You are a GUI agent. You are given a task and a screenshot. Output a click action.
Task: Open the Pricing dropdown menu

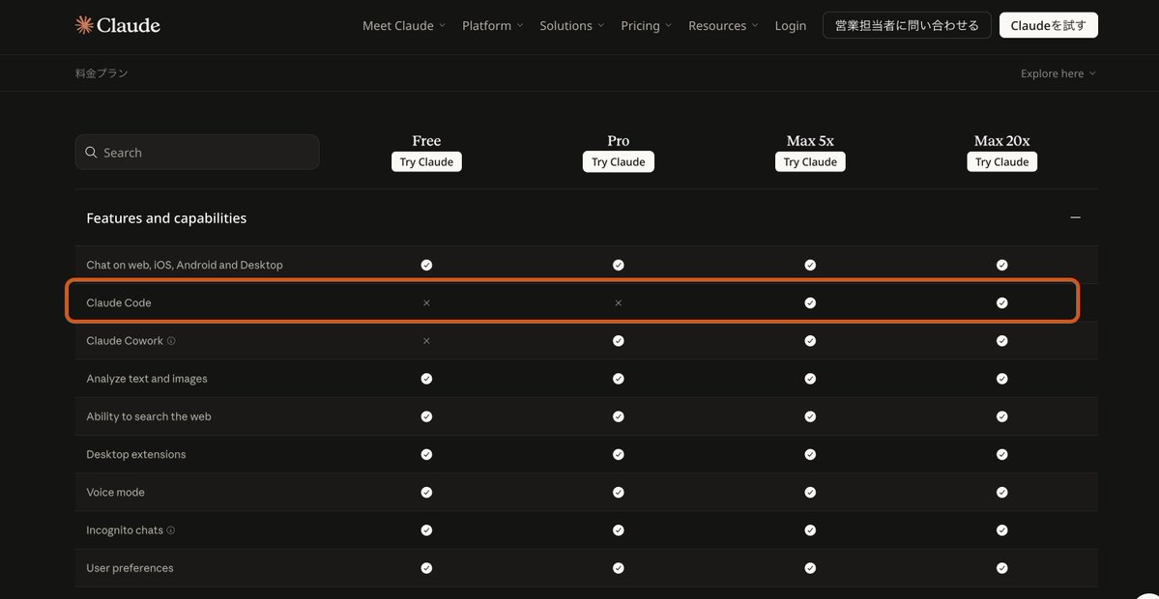(646, 26)
